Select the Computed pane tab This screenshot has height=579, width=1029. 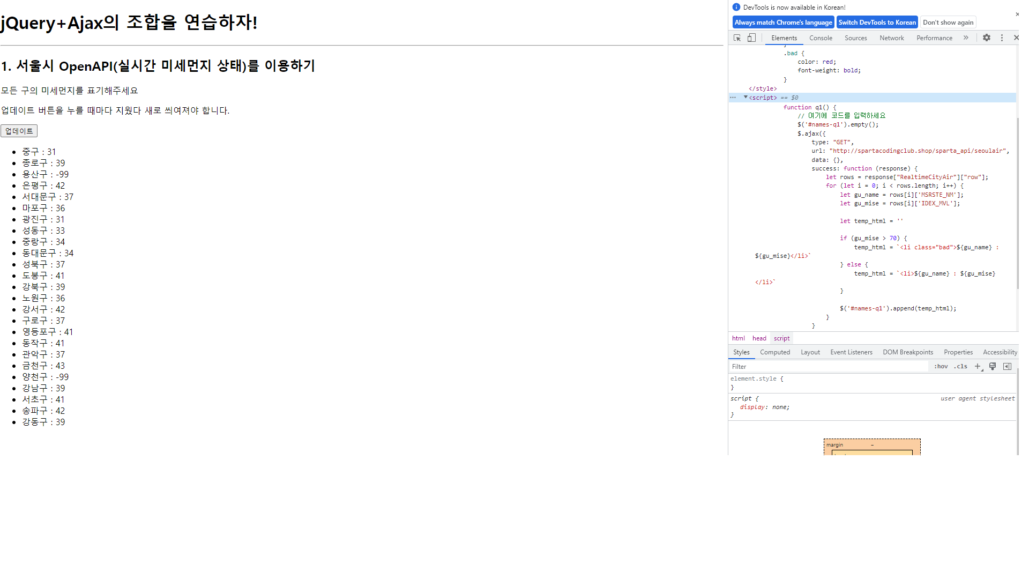click(x=775, y=352)
